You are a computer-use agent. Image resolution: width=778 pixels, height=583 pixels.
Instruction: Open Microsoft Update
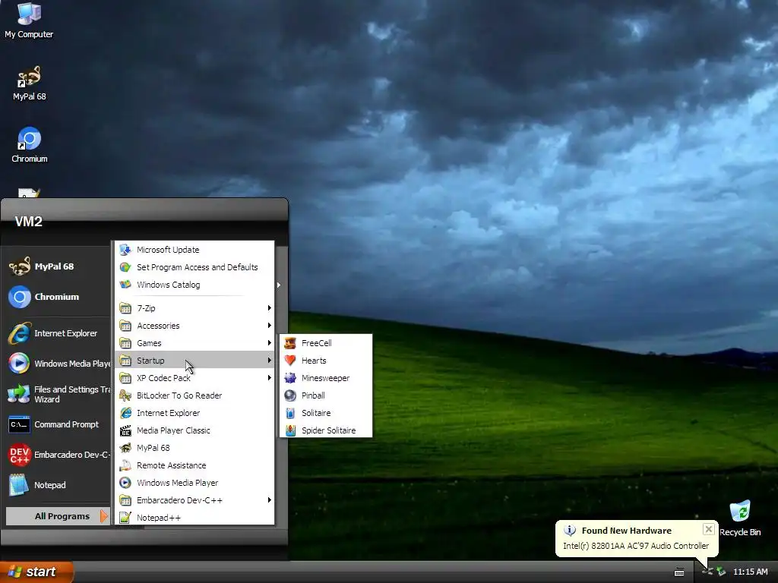click(194, 250)
